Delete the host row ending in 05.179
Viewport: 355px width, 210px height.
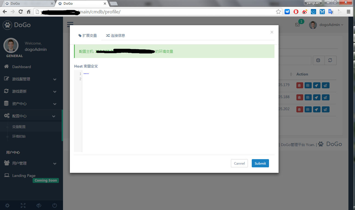299,85
